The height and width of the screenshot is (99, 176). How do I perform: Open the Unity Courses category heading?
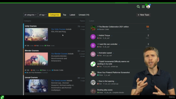31,26
